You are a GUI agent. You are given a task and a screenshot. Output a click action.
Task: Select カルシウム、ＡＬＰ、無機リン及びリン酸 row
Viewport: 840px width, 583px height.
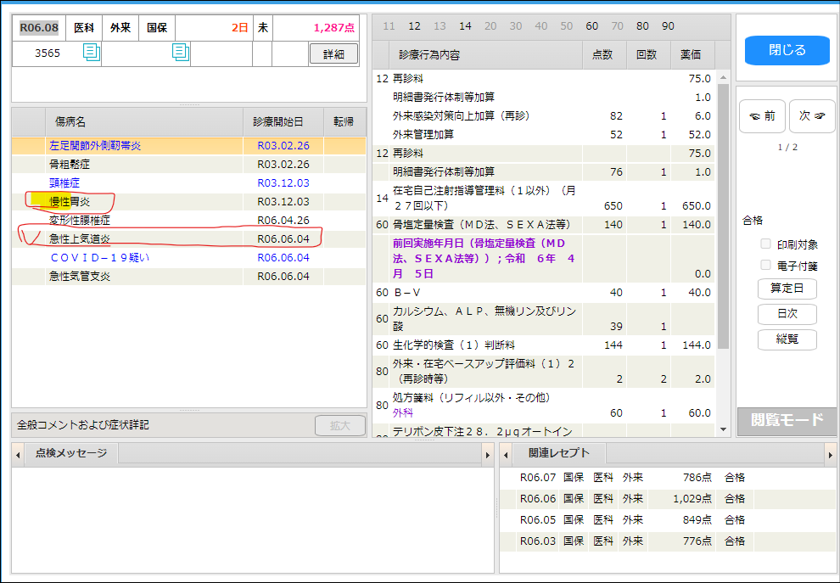[x=544, y=319]
